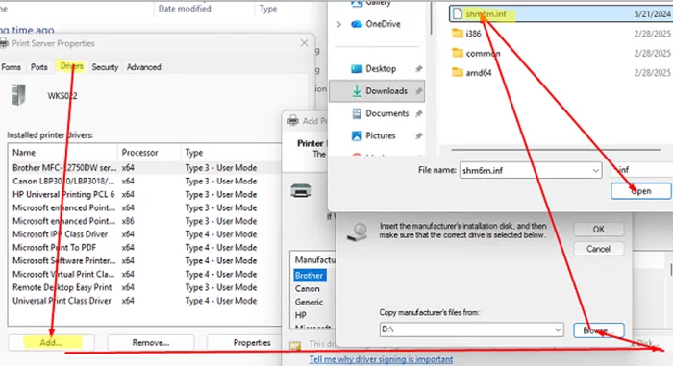Screen dimensions: 673x366
Task: Select the shm6m.inf file
Action: pyautogui.click(x=561, y=14)
